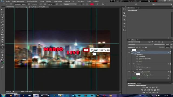
Task: Filter layers by type layers icon
Action: pos(156,42)
